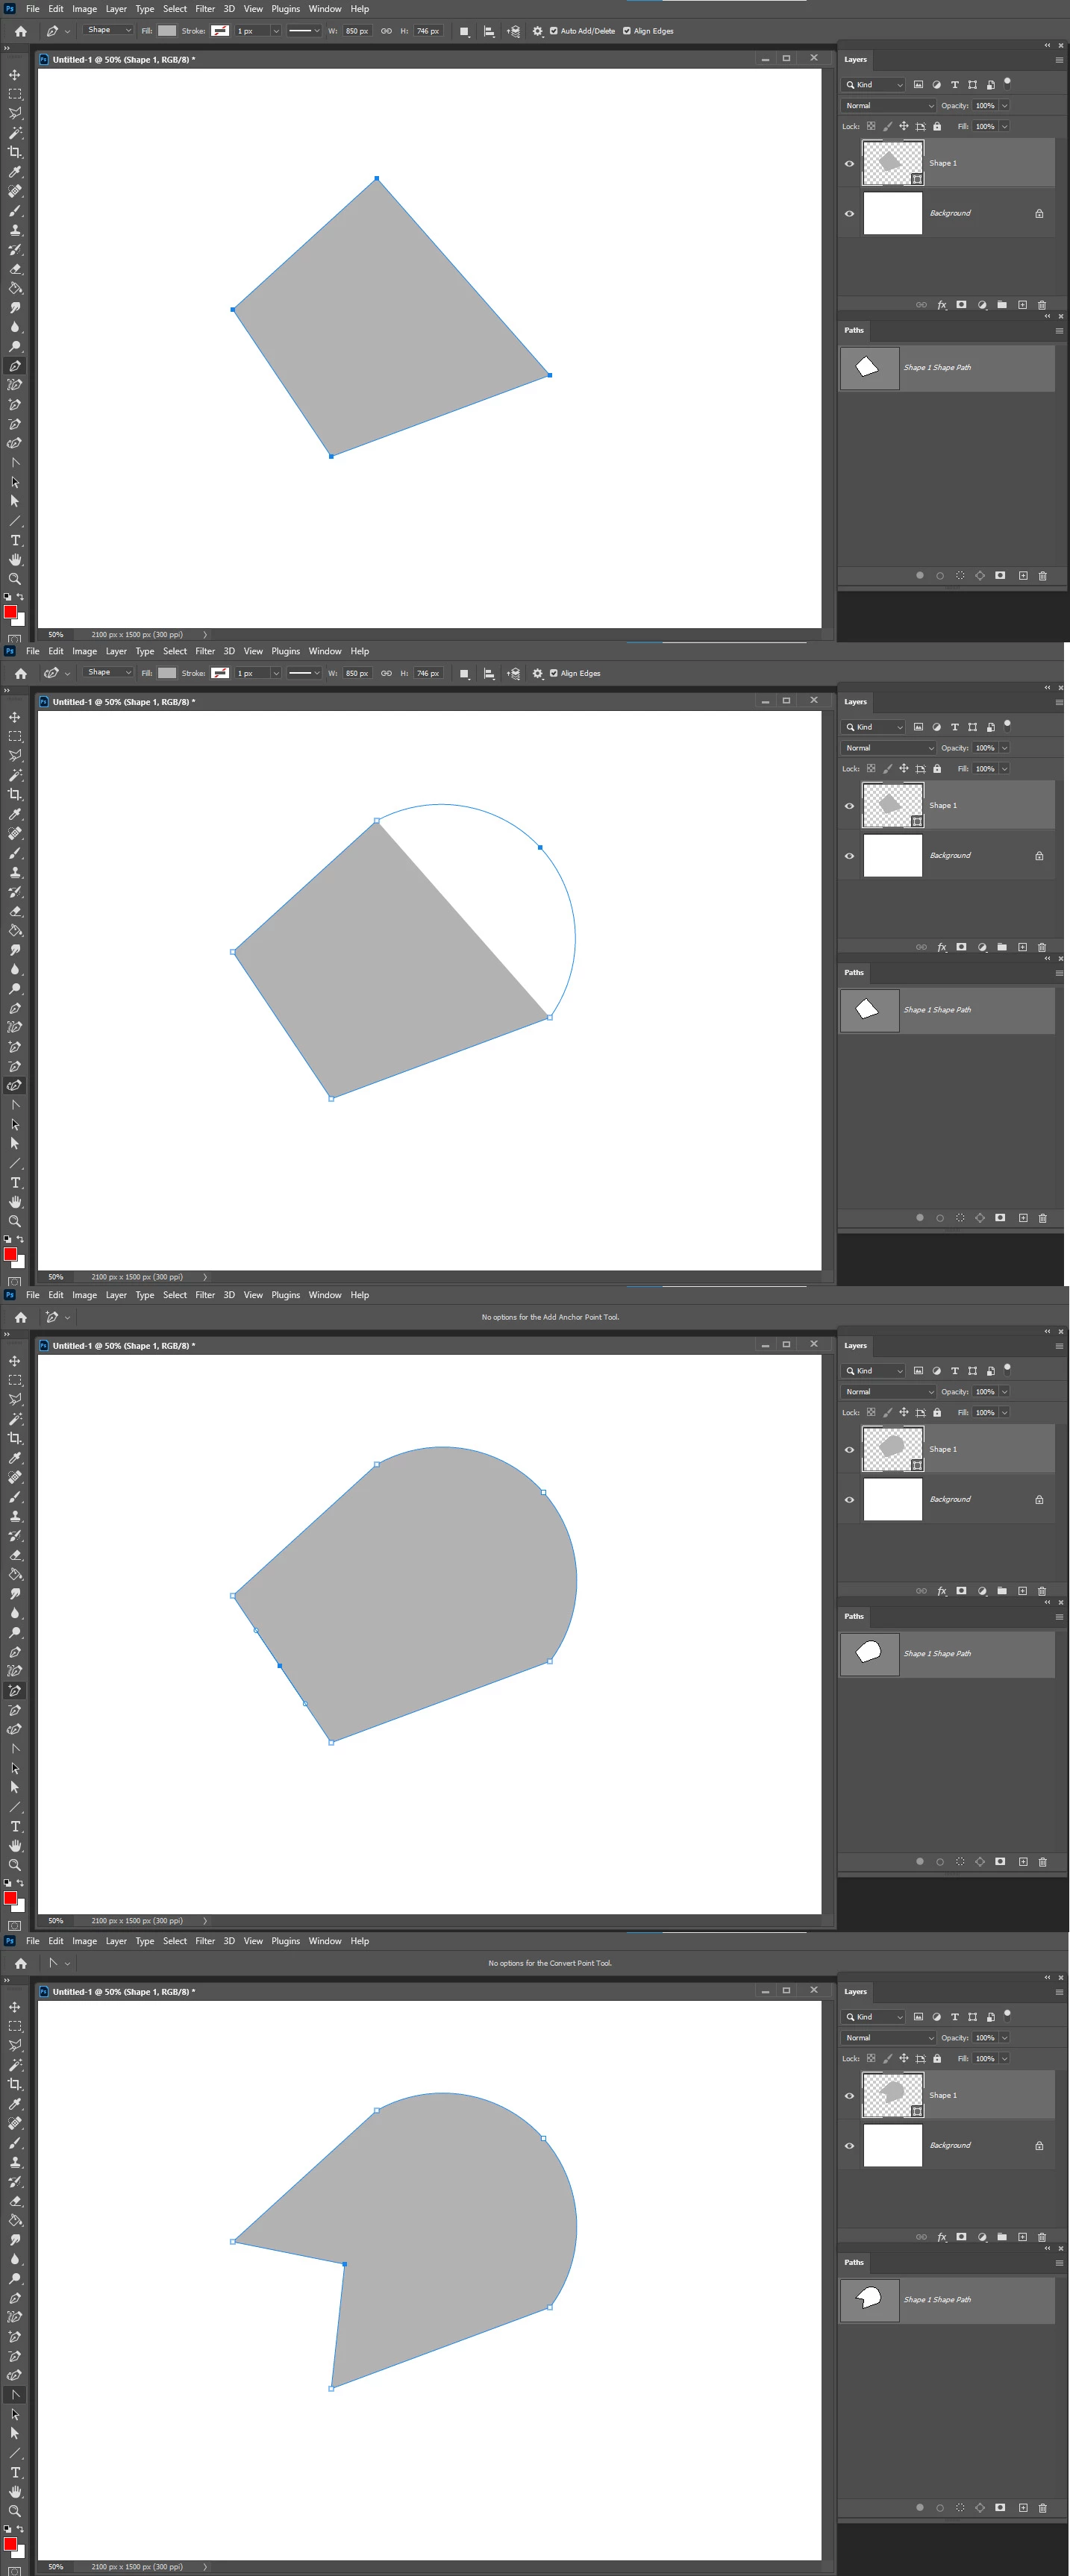Hide Background layer in Auto Add/Delete window
The width and height of the screenshot is (1070, 2576).
tap(849, 213)
